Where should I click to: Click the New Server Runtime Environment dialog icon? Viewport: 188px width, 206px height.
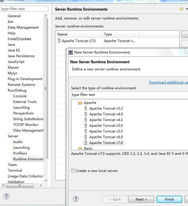coord(71,52)
